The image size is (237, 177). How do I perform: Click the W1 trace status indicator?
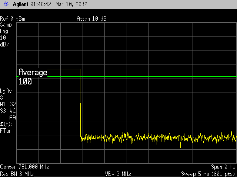click(x=3, y=104)
